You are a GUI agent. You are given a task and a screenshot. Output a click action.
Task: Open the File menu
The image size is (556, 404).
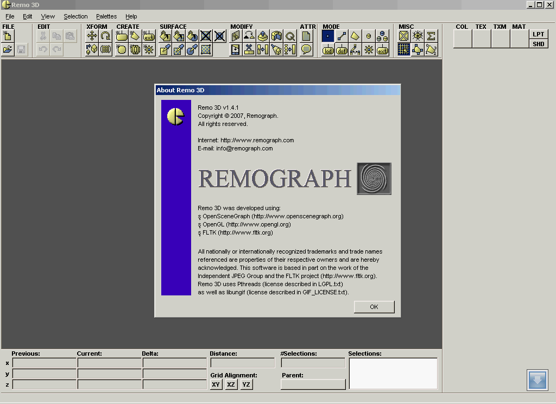(10, 16)
